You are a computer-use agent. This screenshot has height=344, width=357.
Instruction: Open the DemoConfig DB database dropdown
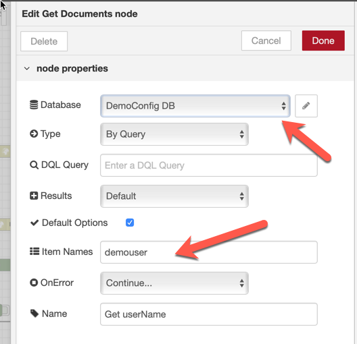[x=195, y=106]
